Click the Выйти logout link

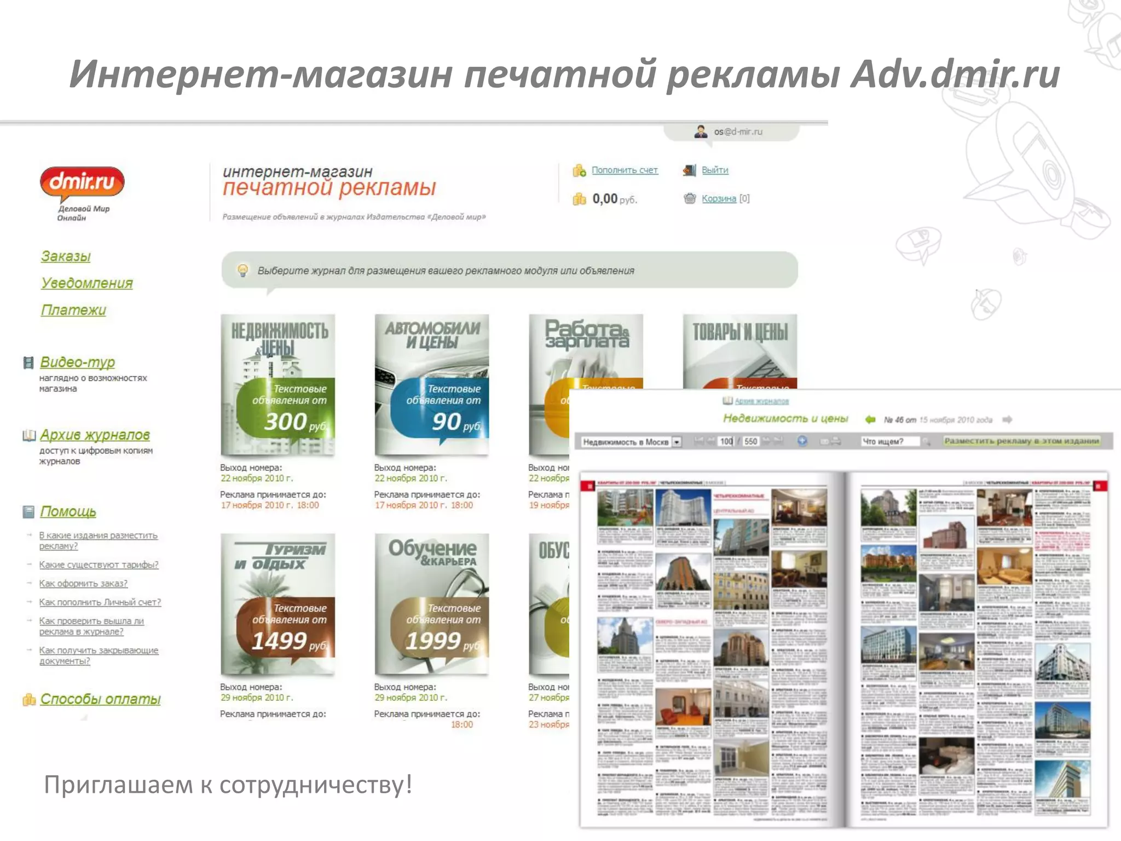click(715, 170)
